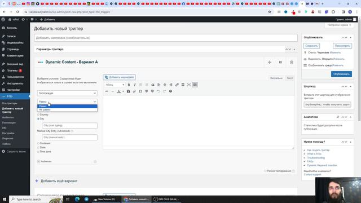Pause Вариант A with the pause icon
The width and height of the screenshot is (361, 203).
tap(280, 63)
